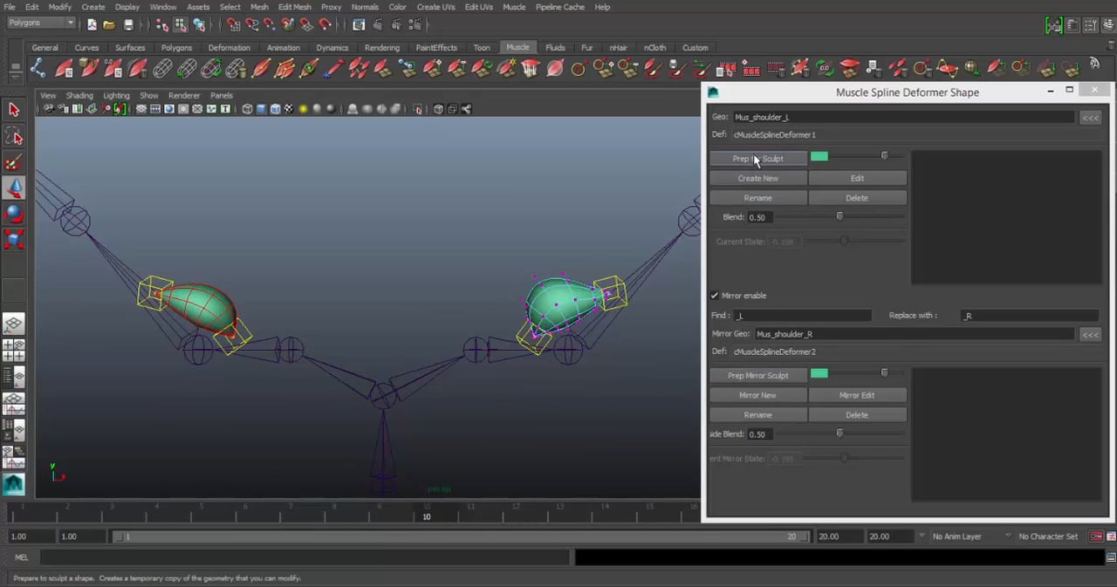Adjust the Mirror side Blend slider handle
Image resolution: width=1117 pixels, height=587 pixels.
pos(839,433)
